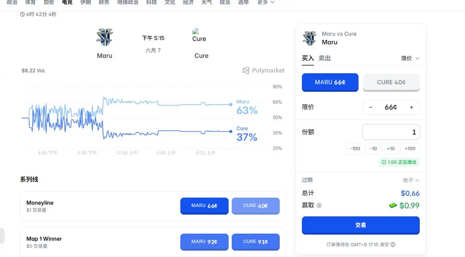Open the 伊朗 category tab
The height and width of the screenshot is (257, 465).
click(x=86, y=2)
